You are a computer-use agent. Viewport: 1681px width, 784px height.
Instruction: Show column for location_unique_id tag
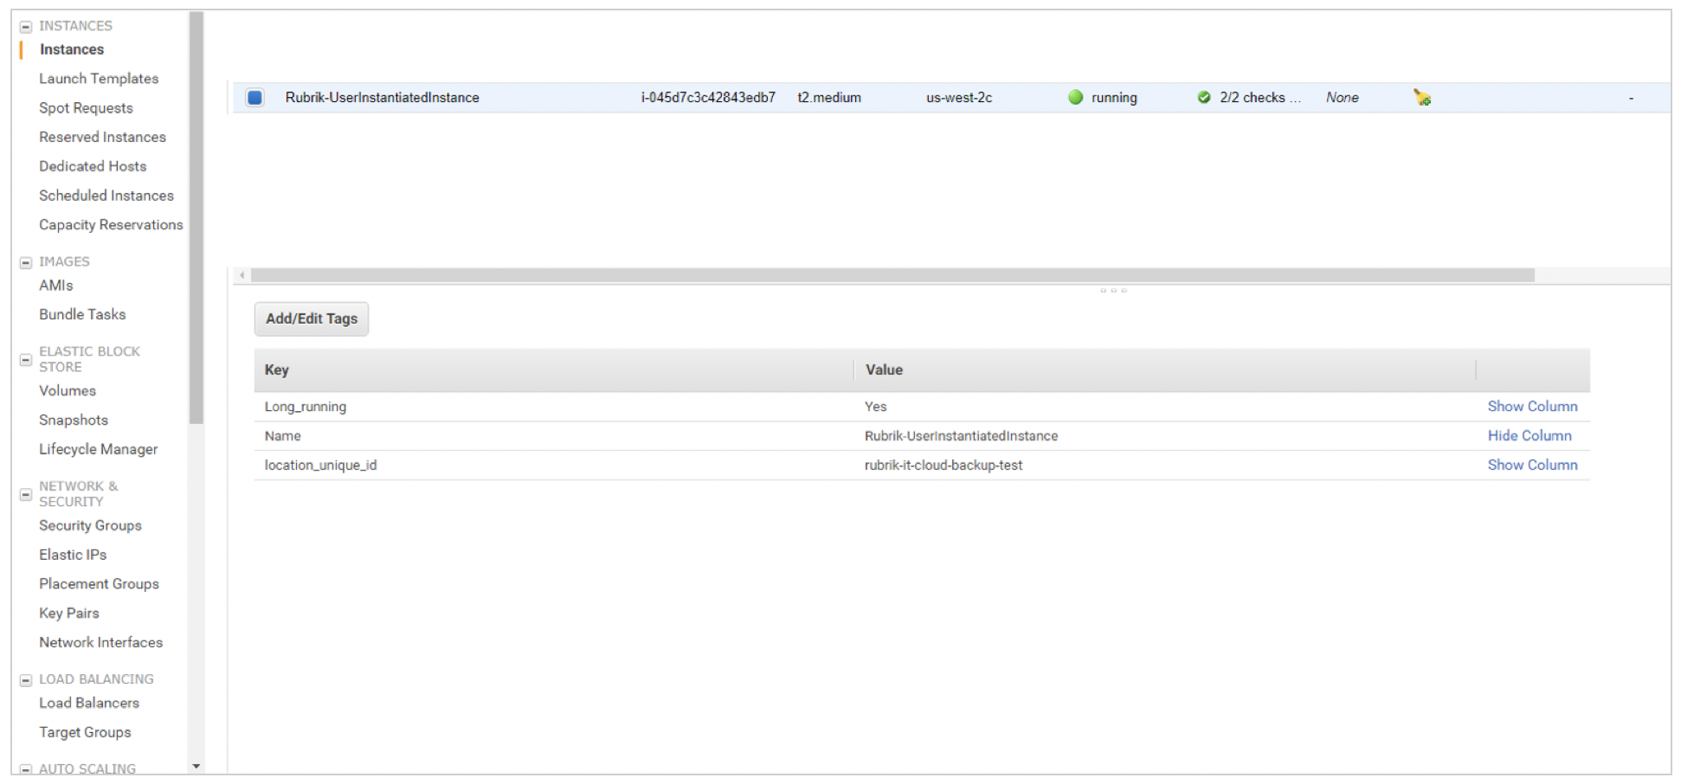point(1532,466)
